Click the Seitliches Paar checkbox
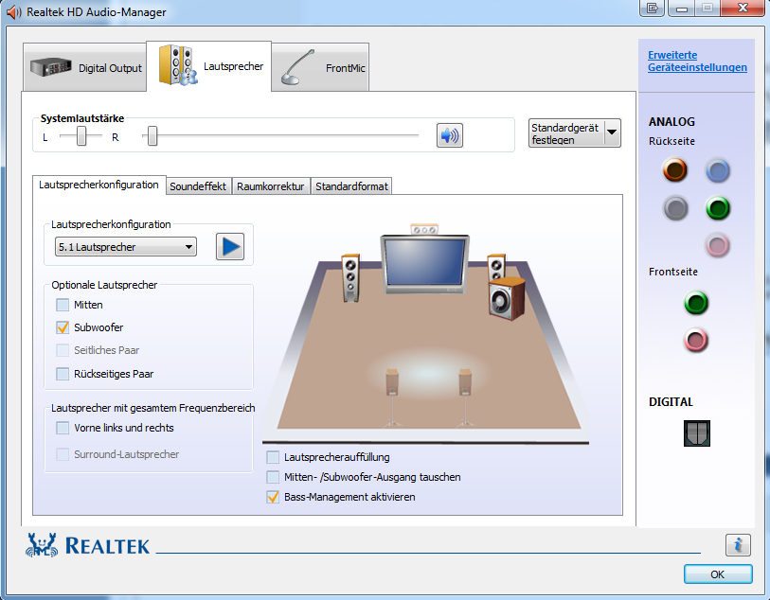 (x=63, y=350)
